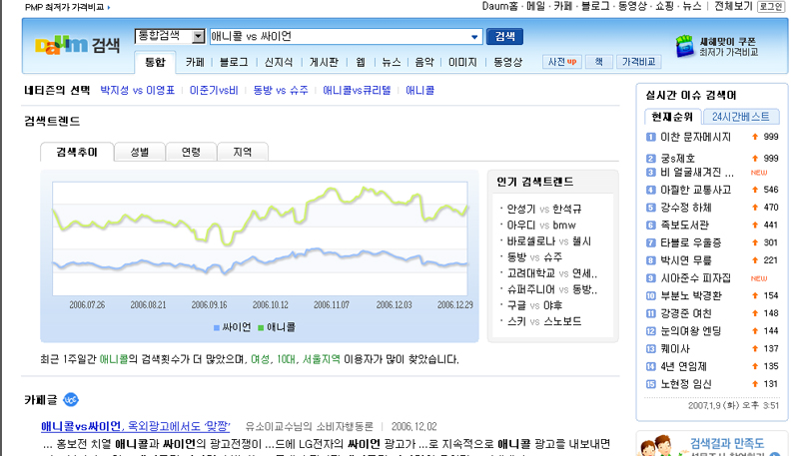Select the 현재순위 ranking tab
Viewport: 799px width, 456px height.
click(x=672, y=117)
